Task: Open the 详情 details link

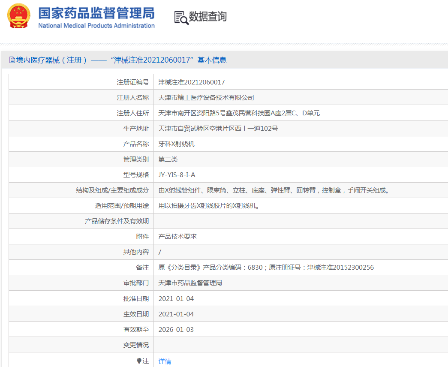Action: [165, 361]
